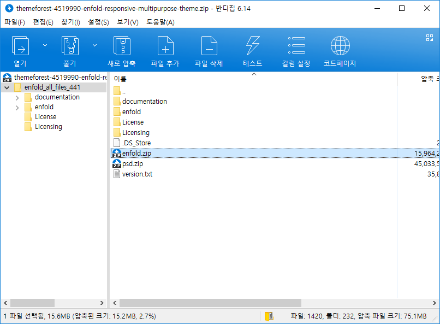Select psd.zip in the file list
Image resolution: width=440 pixels, height=324 pixels.
(133, 164)
